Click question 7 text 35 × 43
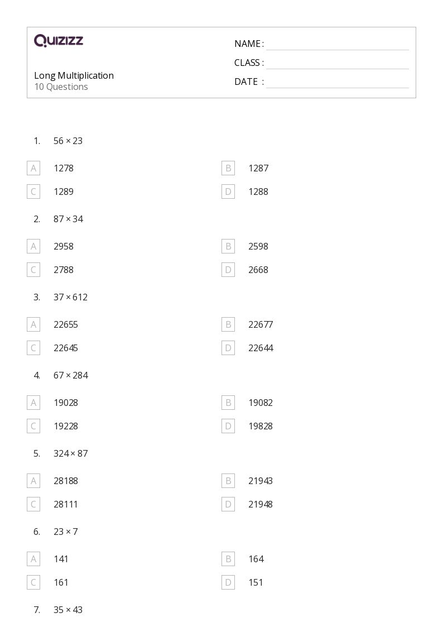Viewport: 443px width, 627px height. point(68,610)
